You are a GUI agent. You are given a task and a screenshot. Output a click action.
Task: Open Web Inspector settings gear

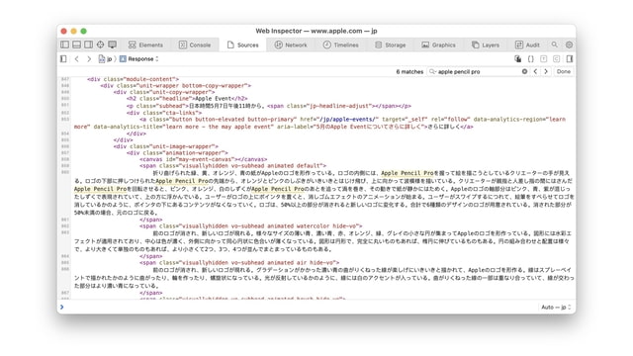tap(569, 44)
